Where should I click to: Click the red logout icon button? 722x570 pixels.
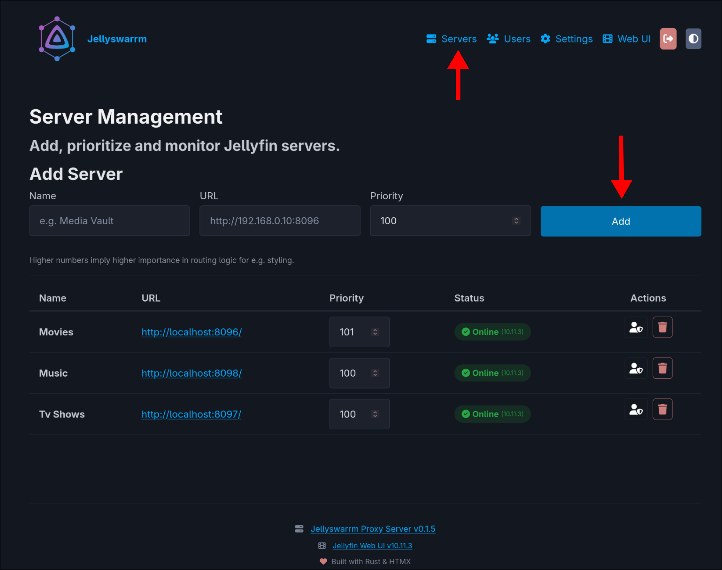tap(668, 39)
